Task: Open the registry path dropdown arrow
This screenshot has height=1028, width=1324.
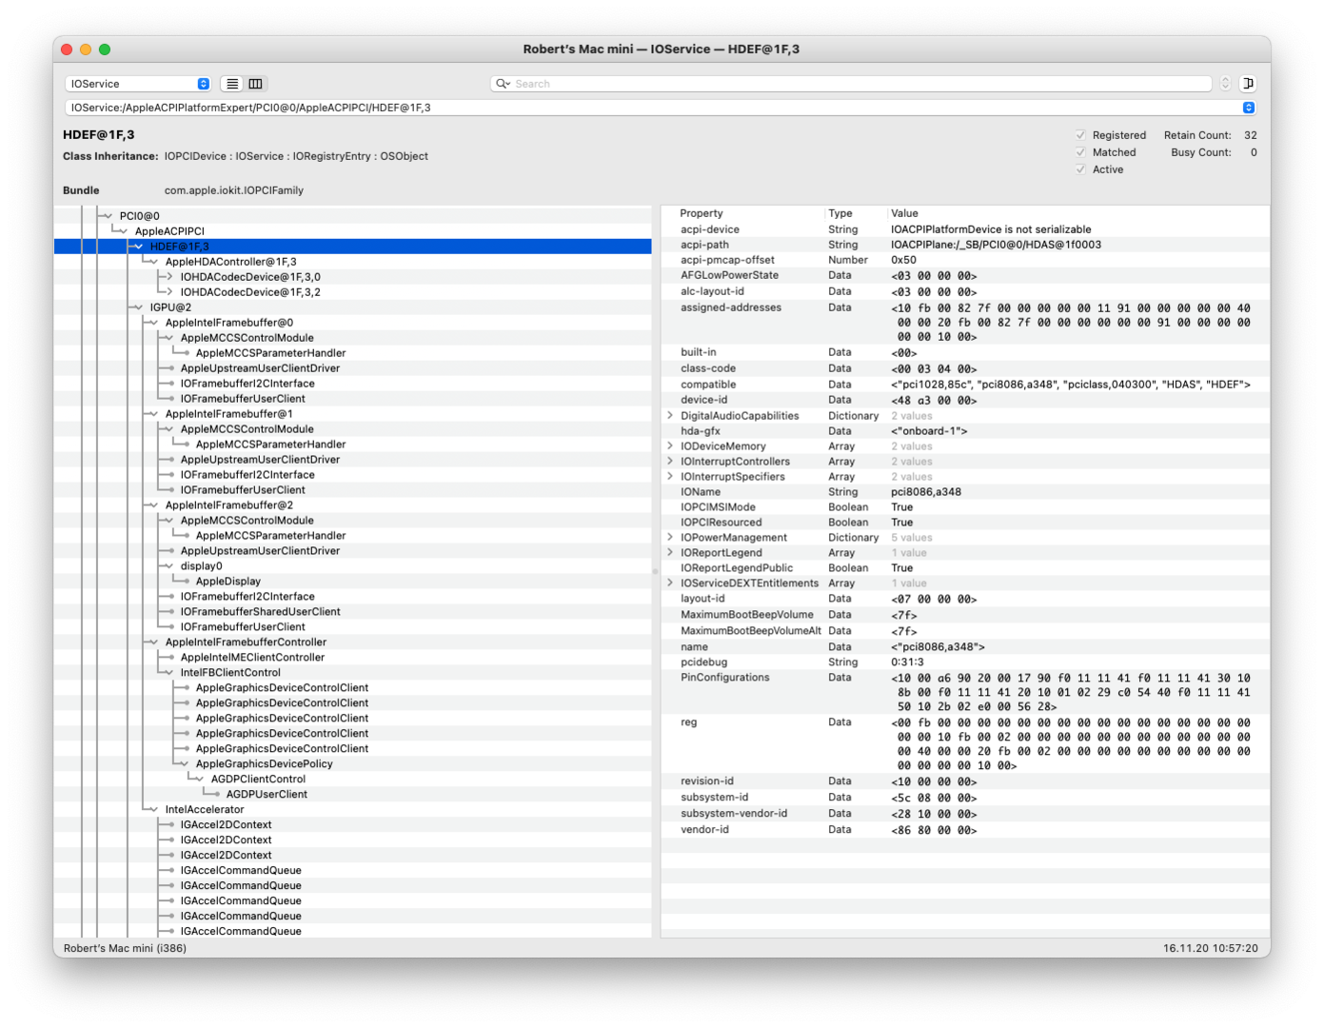Action: (x=1249, y=108)
